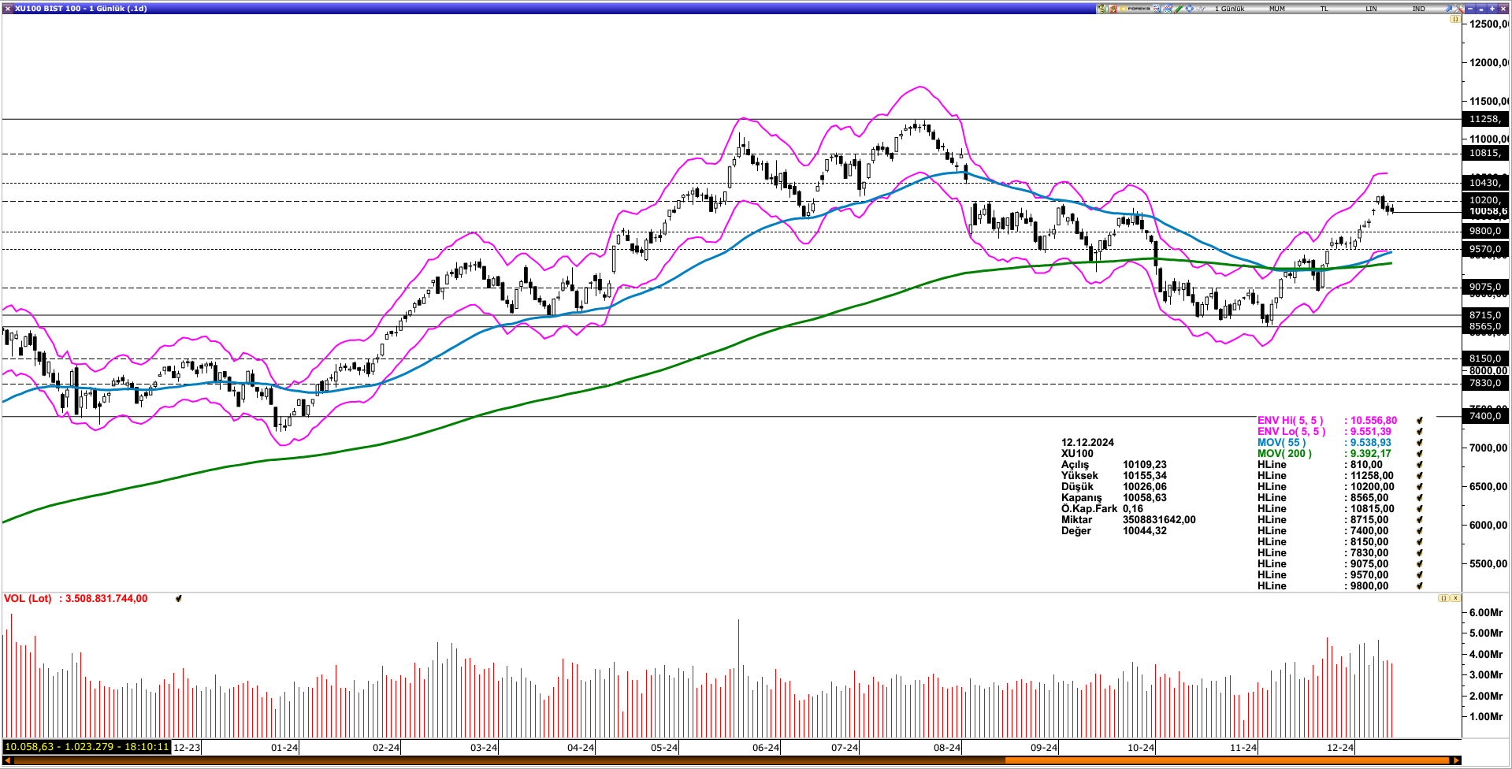
Task: Open the IND indicator menu
Action: click(x=1419, y=9)
